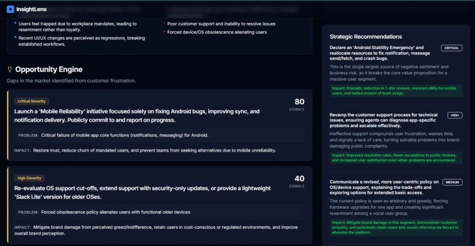Click the MEDIUM priority tag
This screenshot has height=246, width=475.
pyautogui.click(x=453, y=182)
